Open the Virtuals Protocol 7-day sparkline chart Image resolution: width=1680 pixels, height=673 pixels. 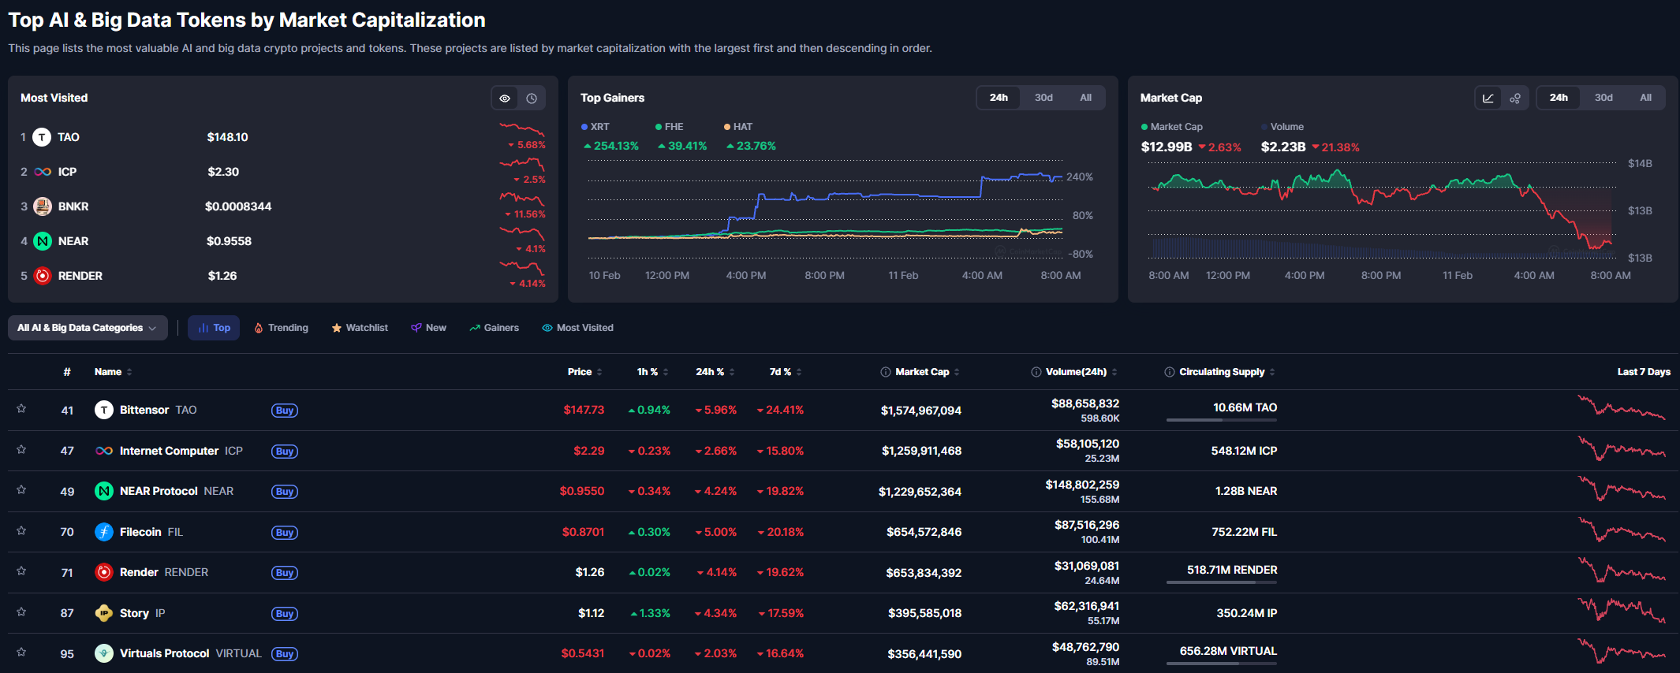(1621, 653)
